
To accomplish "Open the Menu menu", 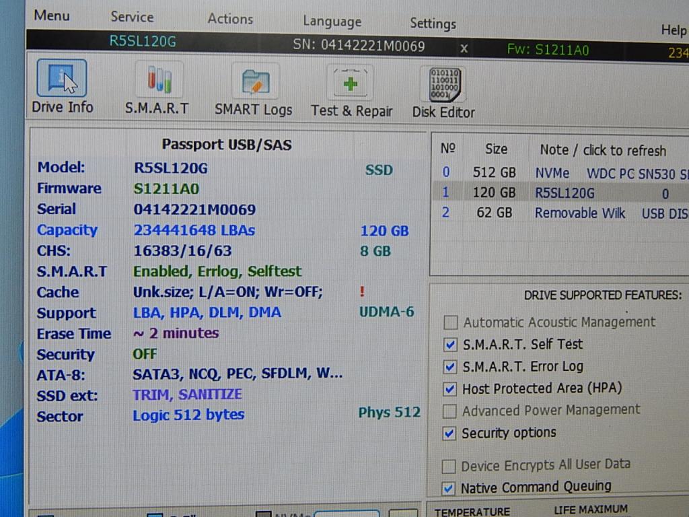I will pyautogui.click(x=52, y=15).
